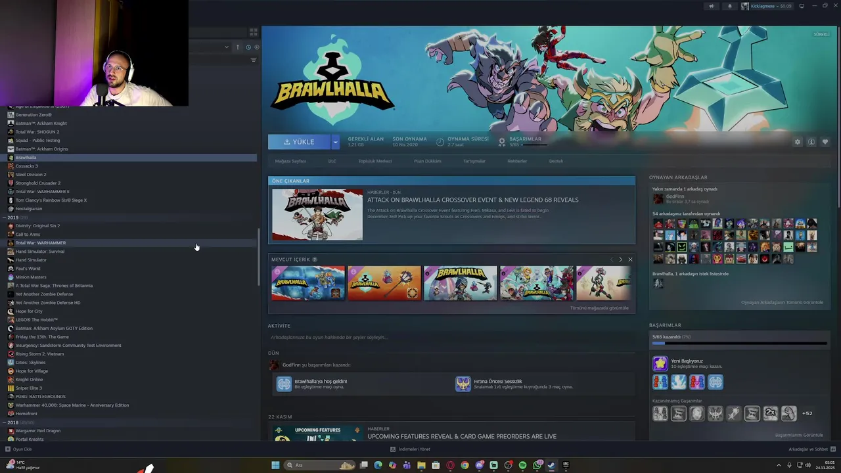Click the game info icon
Image resolution: width=841 pixels, height=473 pixels.
pyautogui.click(x=811, y=142)
